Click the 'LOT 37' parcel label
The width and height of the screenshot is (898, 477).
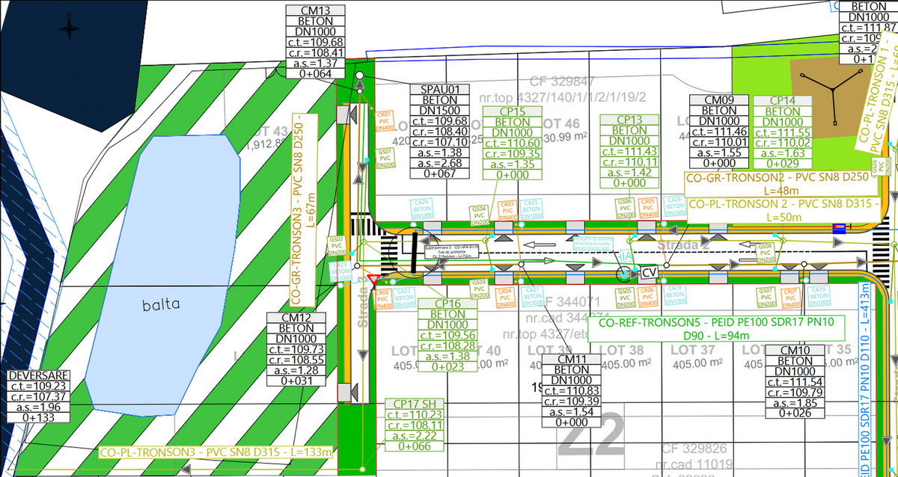click(x=694, y=349)
